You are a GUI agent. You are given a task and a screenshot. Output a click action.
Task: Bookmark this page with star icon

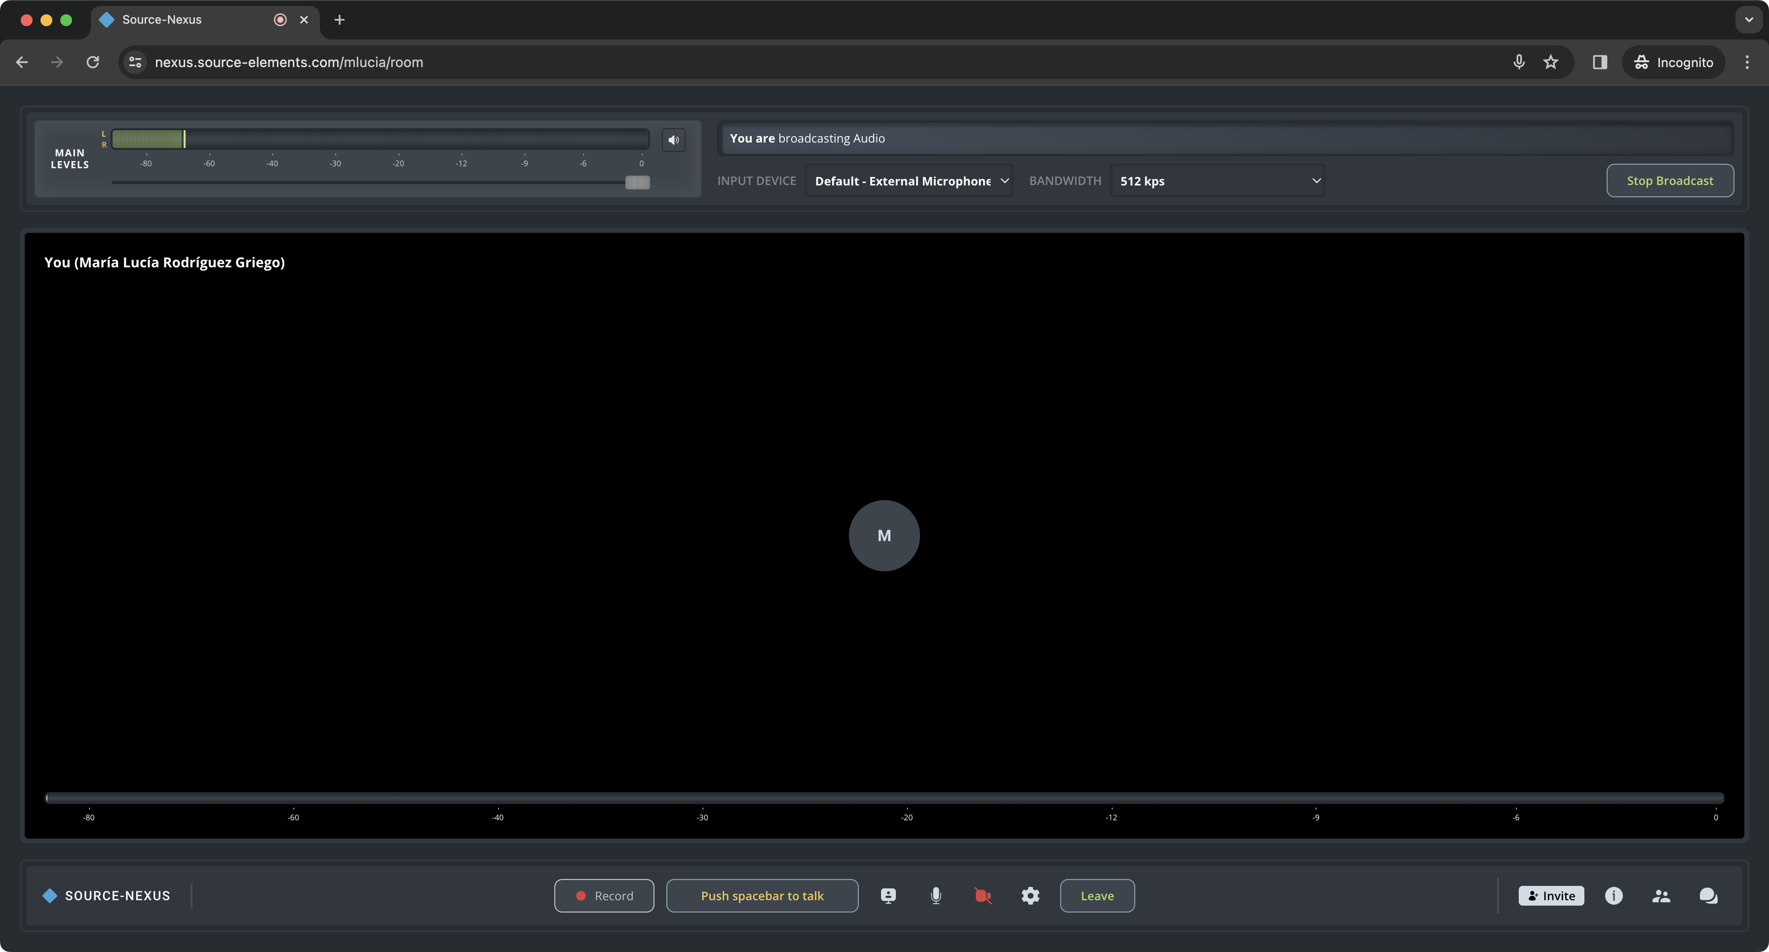1551,63
